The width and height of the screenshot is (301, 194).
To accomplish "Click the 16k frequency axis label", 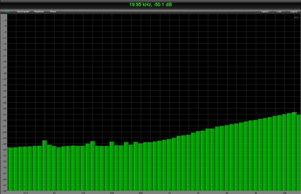I will (x=284, y=193).
